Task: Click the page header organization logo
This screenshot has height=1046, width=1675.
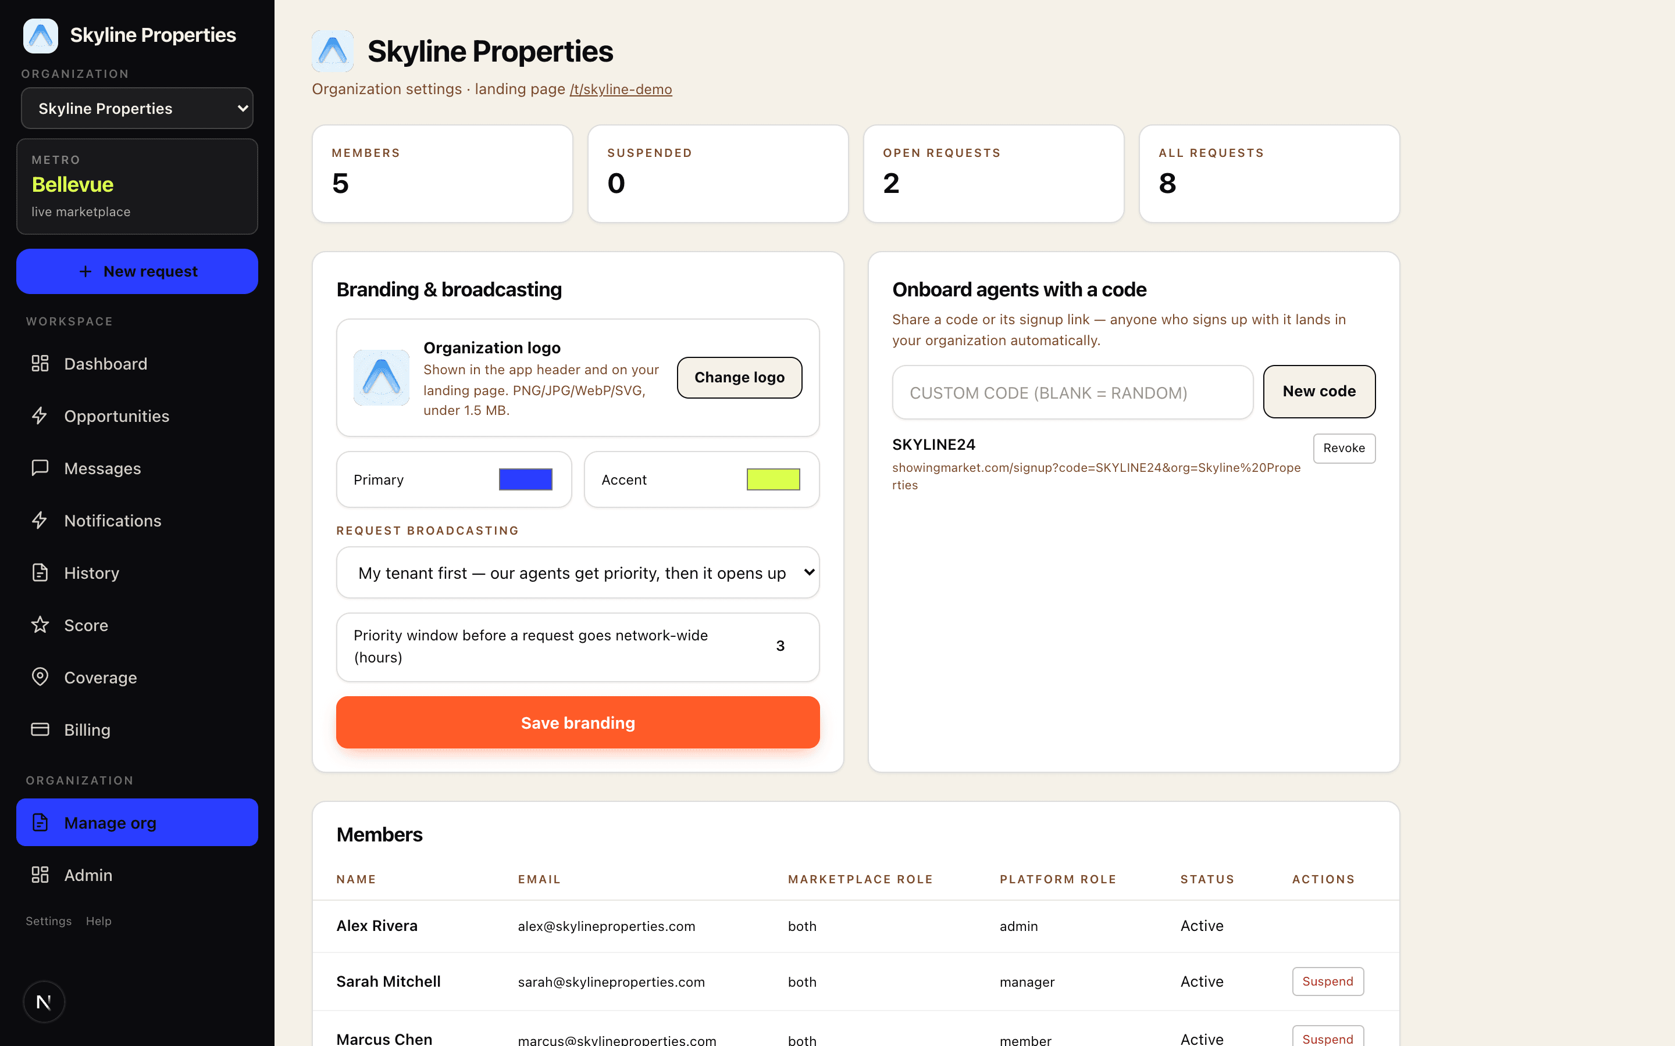Action: 332,51
